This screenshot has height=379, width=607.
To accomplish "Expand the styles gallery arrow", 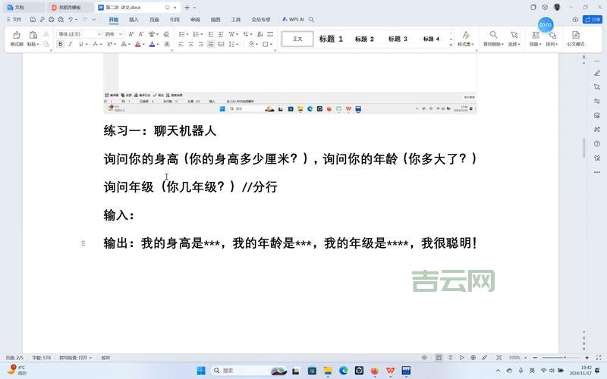I will coord(451,45).
